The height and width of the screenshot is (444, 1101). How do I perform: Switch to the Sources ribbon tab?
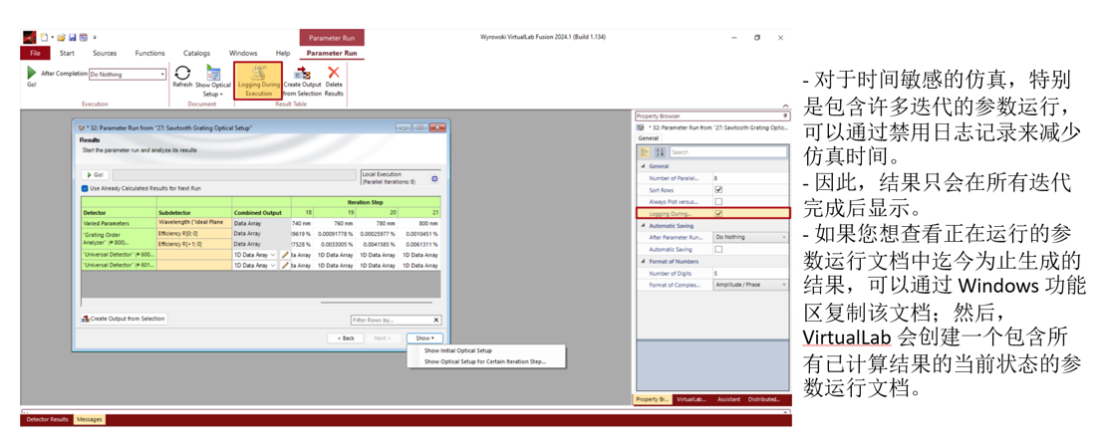tap(105, 53)
